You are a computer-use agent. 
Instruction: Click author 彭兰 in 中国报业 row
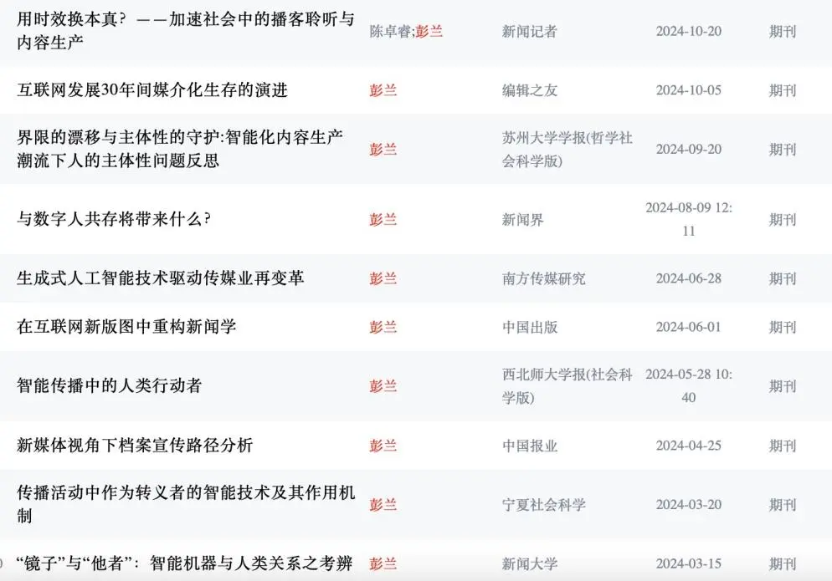click(383, 446)
